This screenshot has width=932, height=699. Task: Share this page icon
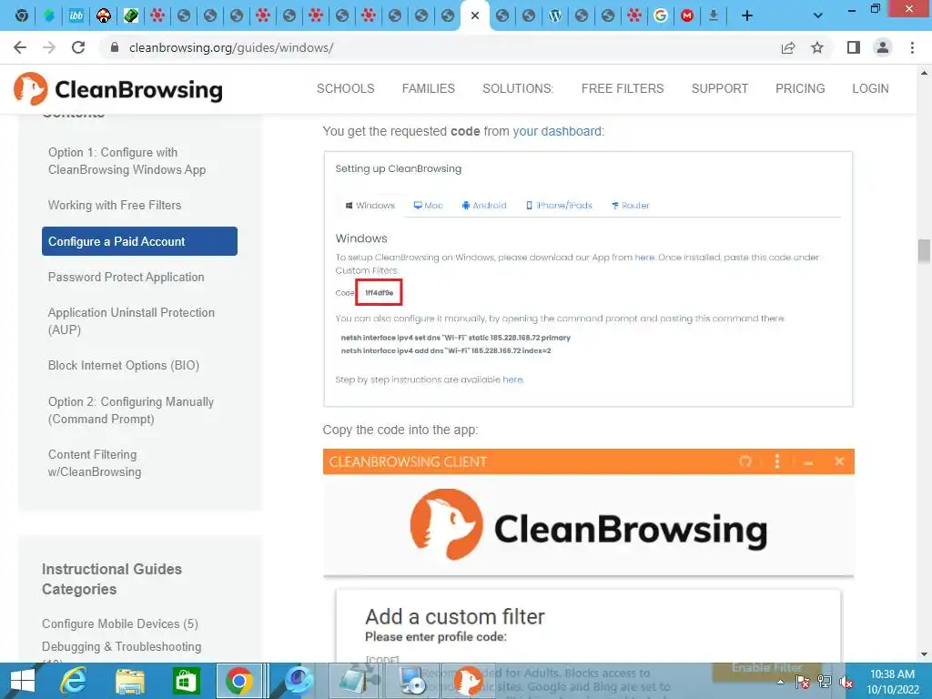click(788, 47)
